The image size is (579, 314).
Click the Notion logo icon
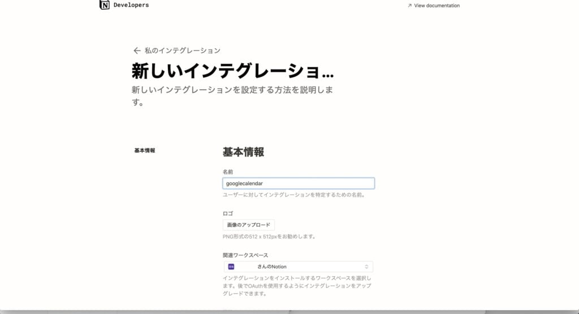pyautogui.click(x=105, y=5)
